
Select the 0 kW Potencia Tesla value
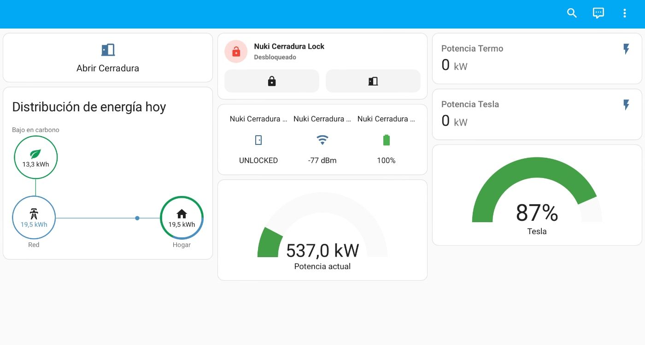[454, 121]
